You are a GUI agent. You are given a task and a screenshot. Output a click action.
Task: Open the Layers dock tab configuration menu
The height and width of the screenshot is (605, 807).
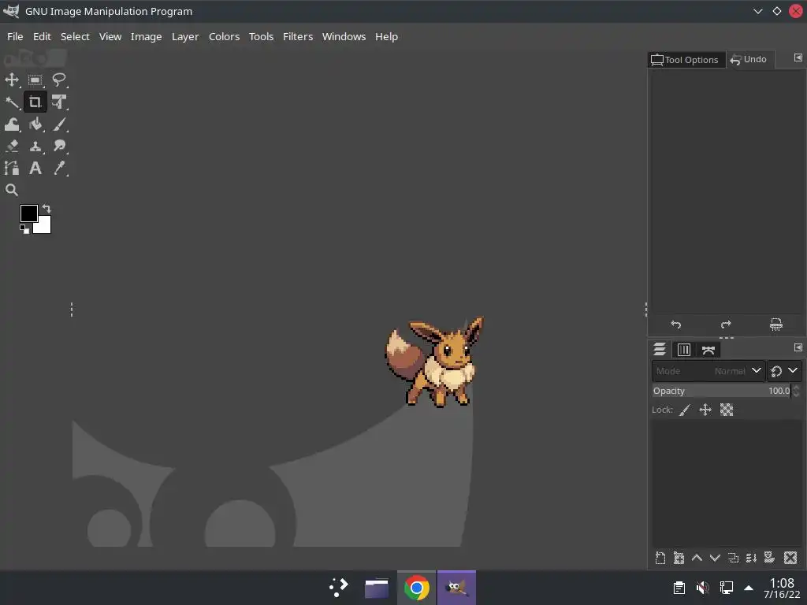coord(798,347)
